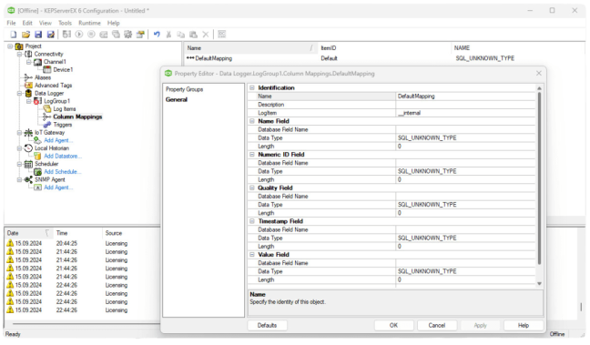Click the IoT Gateway node icon
The image size is (590, 345).
[28, 132]
